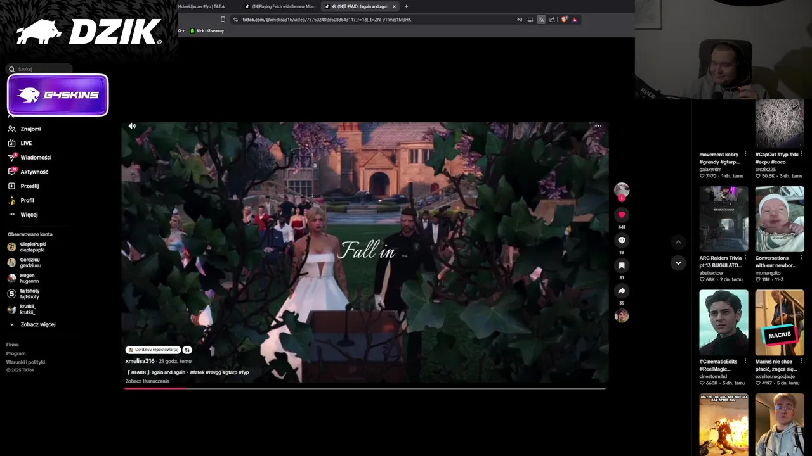The width and height of the screenshot is (812, 456).
Task: Expand Warunki i polityki footer section
Action: [25, 362]
